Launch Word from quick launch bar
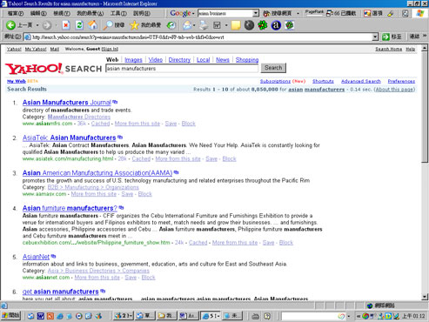429x322 pixels. [40, 316]
